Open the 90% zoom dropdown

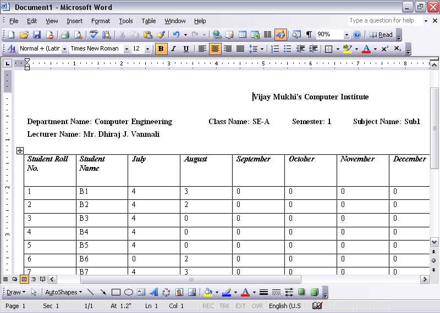[346, 35]
